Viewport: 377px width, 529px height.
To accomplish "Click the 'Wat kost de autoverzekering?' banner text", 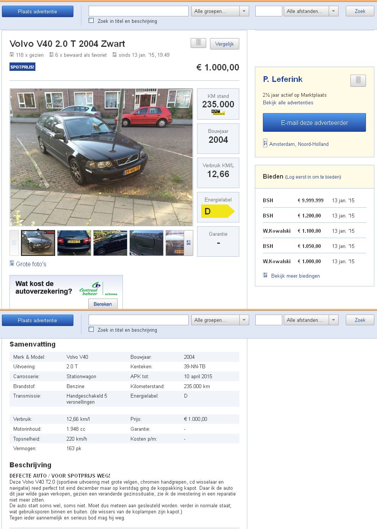I will pos(44,288).
